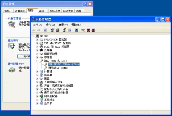Click the 声音、视频和游戏控制器 speaker icon
172x116 pixels.
click(x=41, y=86)
